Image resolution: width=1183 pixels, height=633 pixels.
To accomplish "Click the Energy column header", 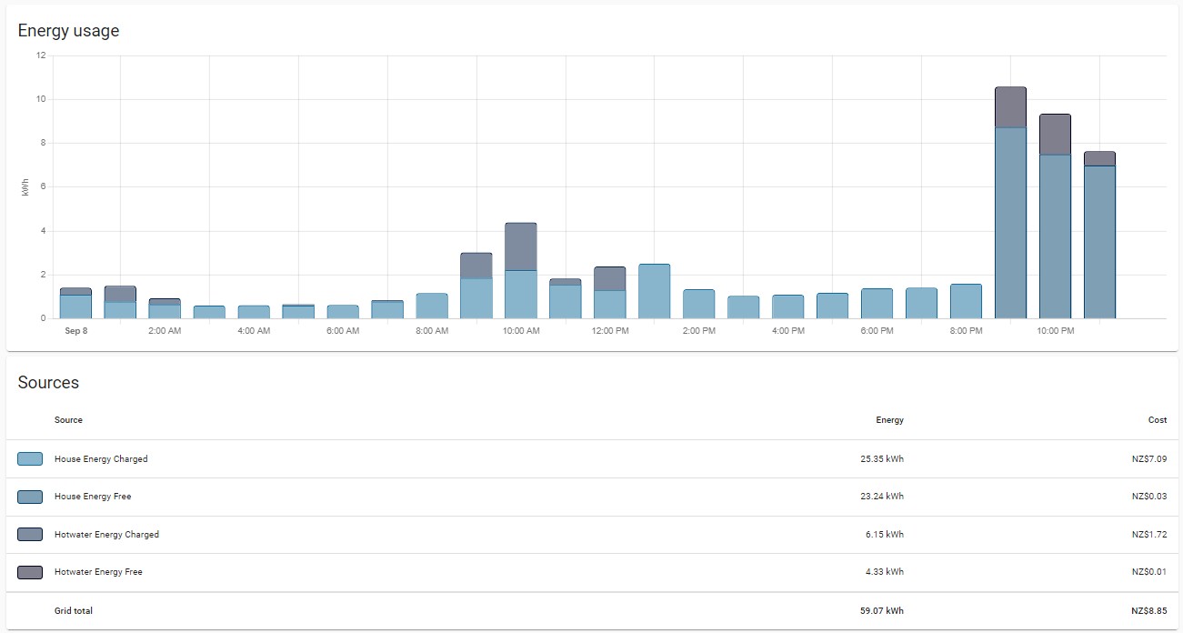I will tap(889, 420).
